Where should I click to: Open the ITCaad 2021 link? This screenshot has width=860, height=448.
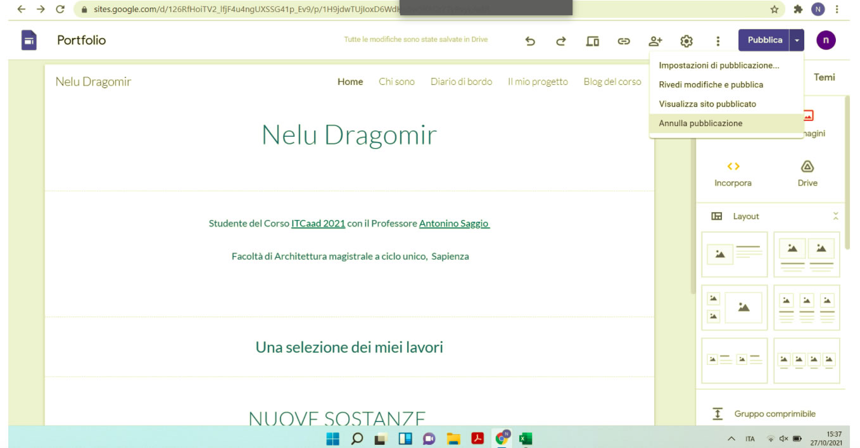tap(318, 223)
